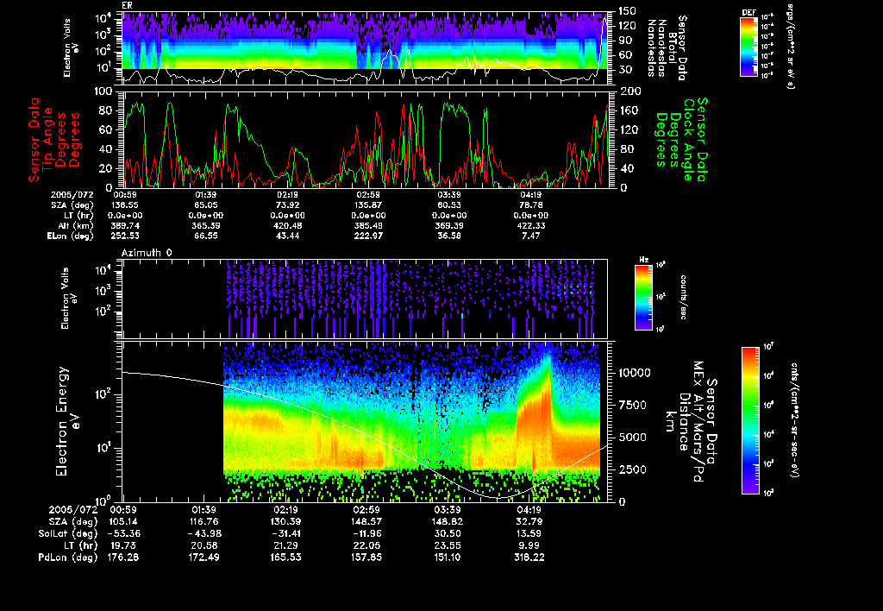Viewport: 883px width, 611px height.
Task: Click the SolLat value 30.50
Action: click(448, 533)
